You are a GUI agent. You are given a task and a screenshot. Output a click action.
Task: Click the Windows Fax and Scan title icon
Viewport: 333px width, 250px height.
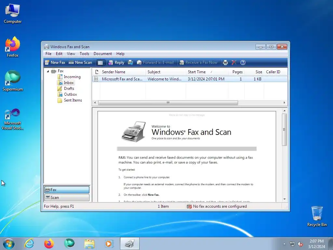[x=47, y=47]
